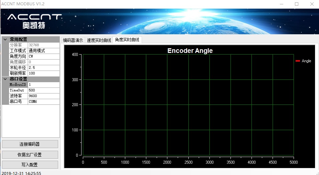Viewport: 319px width, 175px height.
Task: Select the 角度实时曲线 tab
Action: [x=127, y=40]
